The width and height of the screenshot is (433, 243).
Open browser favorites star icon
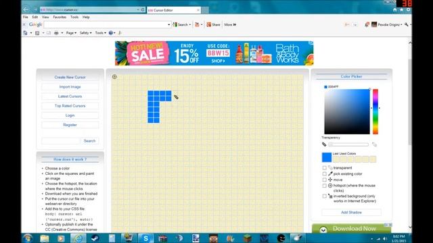click(x=401, y=9)
